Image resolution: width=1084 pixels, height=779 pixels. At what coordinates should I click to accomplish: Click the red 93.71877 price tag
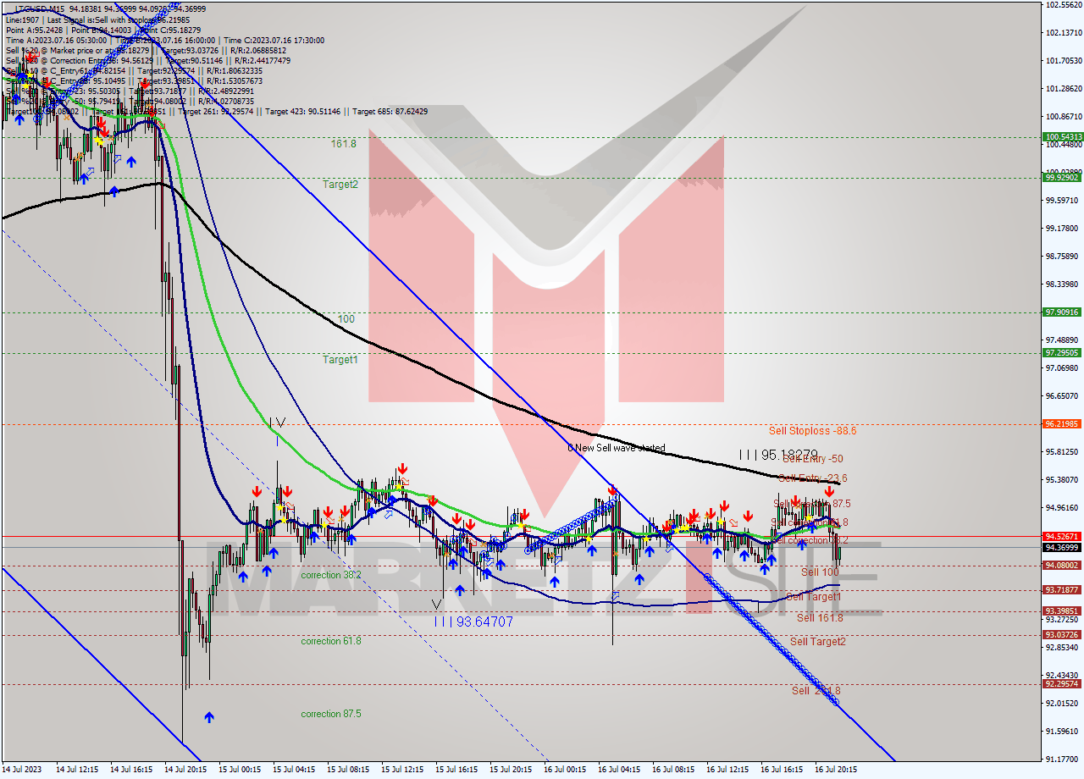click(1062, 589)
